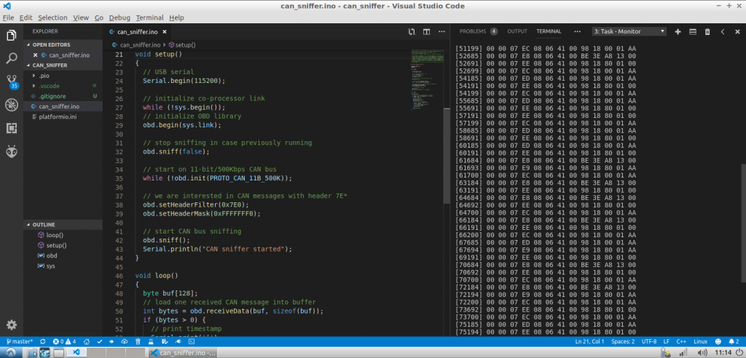Open the Terminal menu

[150, 17]
